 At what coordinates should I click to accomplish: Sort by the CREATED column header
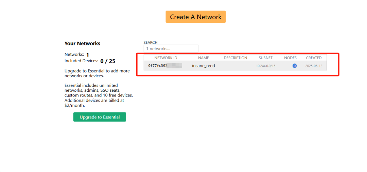[x=313, y=58]
